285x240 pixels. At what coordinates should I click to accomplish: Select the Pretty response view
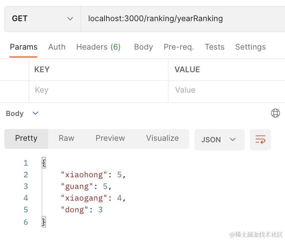pos(26,138)
